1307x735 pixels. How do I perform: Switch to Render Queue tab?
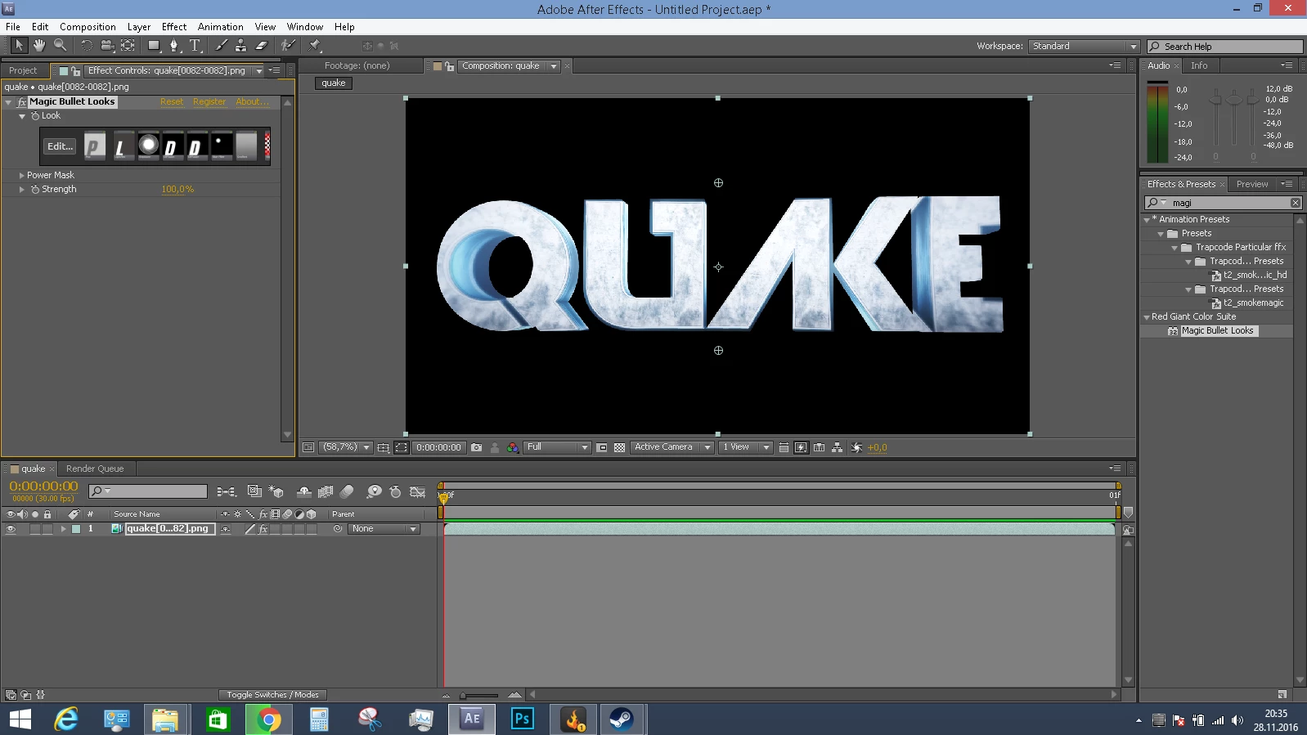95,468
